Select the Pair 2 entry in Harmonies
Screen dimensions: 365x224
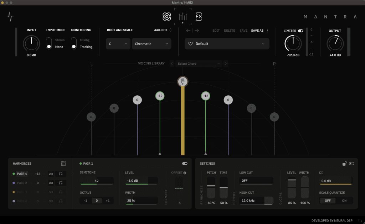(22, 183)
